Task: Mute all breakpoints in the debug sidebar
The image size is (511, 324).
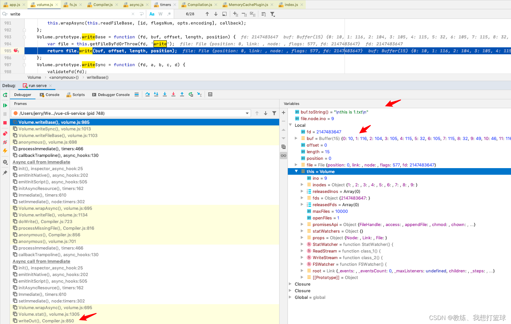Action: click(x=5, y=142)
